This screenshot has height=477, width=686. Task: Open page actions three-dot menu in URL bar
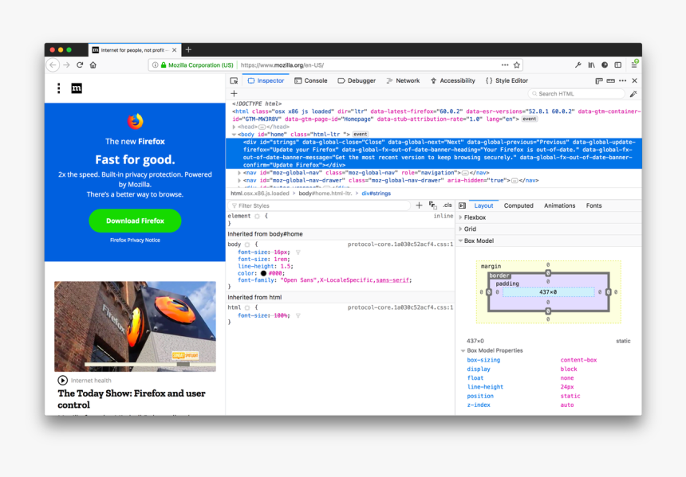pyautogui.click(x=505, y=65)
